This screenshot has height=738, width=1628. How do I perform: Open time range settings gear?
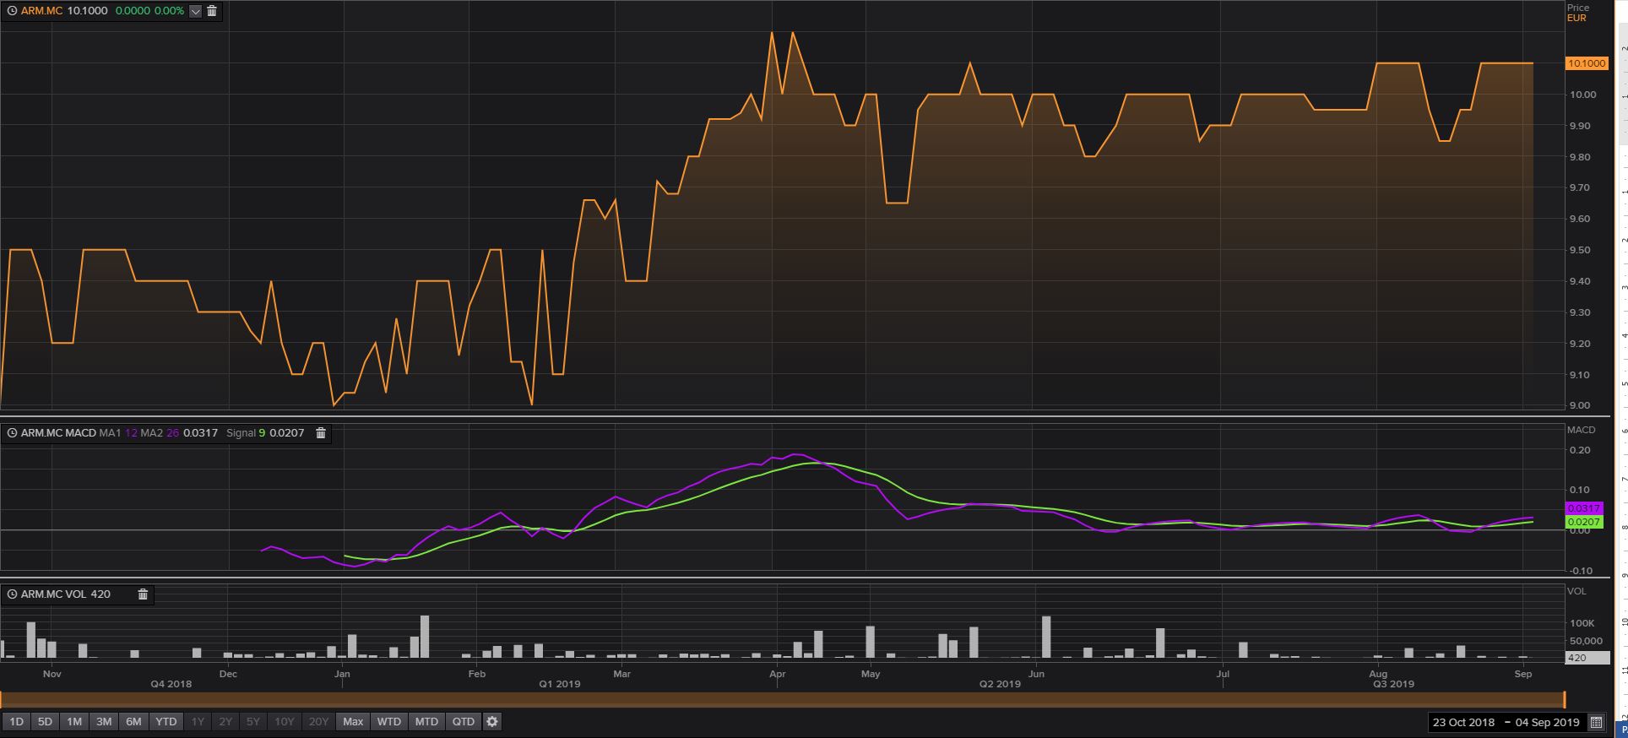(x=492, y=722)
